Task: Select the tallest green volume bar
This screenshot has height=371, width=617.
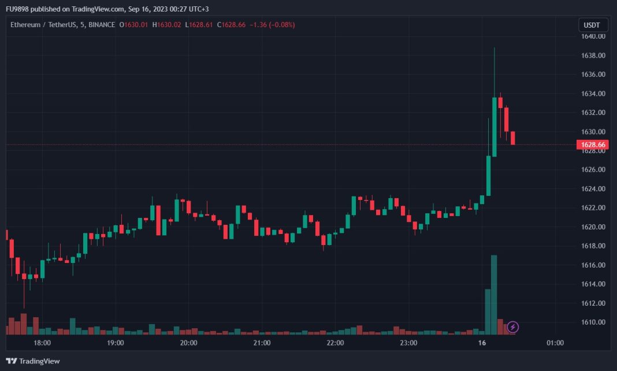Action: (494, 294)
